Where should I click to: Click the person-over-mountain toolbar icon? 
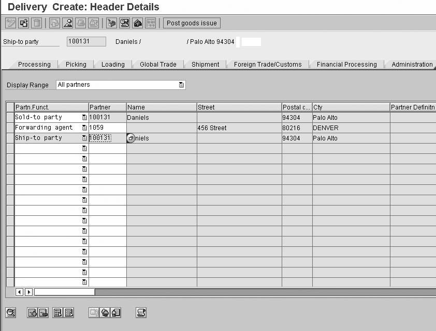(x=67, y=23)
